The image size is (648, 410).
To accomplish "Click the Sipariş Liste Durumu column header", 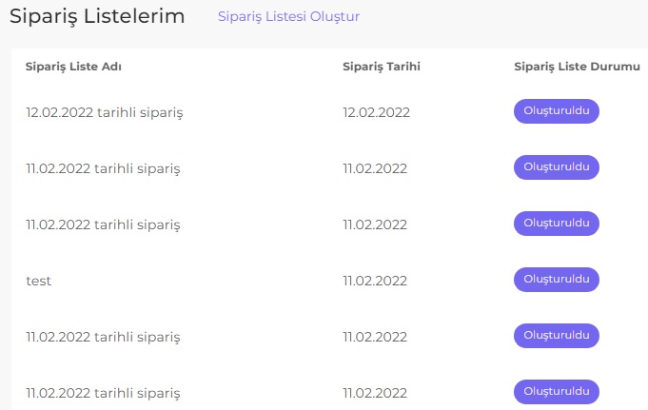I will (577, 67).
